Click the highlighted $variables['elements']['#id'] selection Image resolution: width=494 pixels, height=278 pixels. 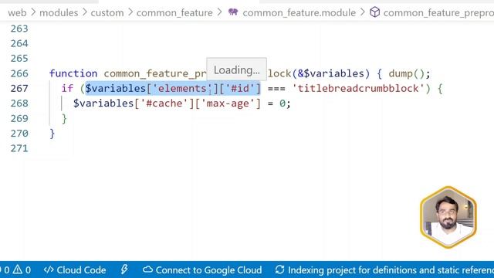(x=173, y=88)
